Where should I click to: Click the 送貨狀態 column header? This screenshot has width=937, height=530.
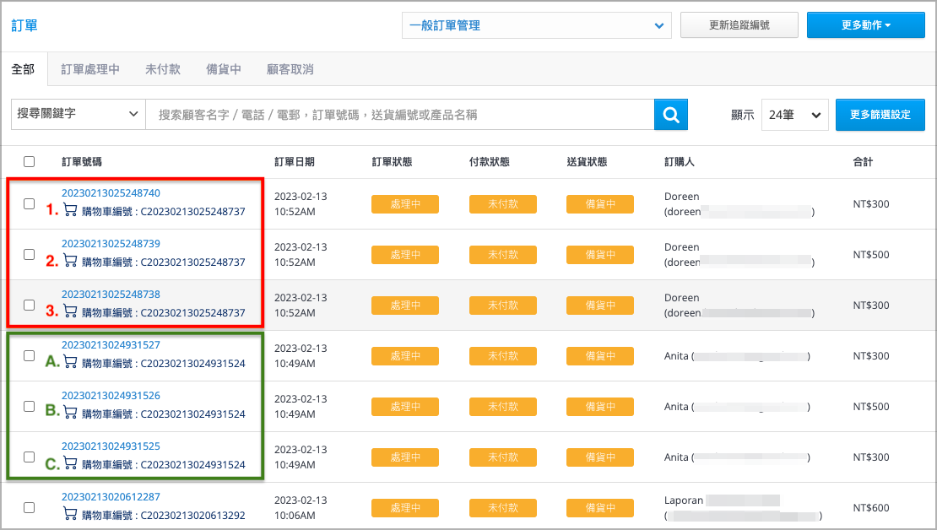[x=587, y=162]
